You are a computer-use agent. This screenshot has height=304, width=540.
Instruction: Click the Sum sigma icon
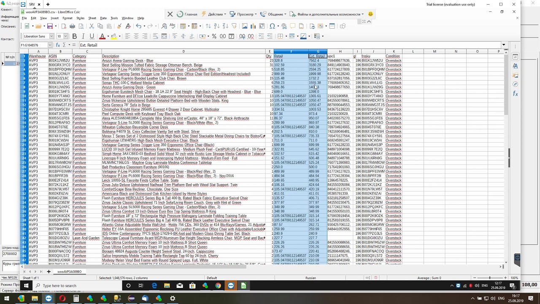coord(65,45)
